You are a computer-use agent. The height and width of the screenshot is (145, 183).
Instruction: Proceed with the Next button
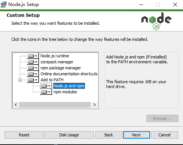coord(137,135)
